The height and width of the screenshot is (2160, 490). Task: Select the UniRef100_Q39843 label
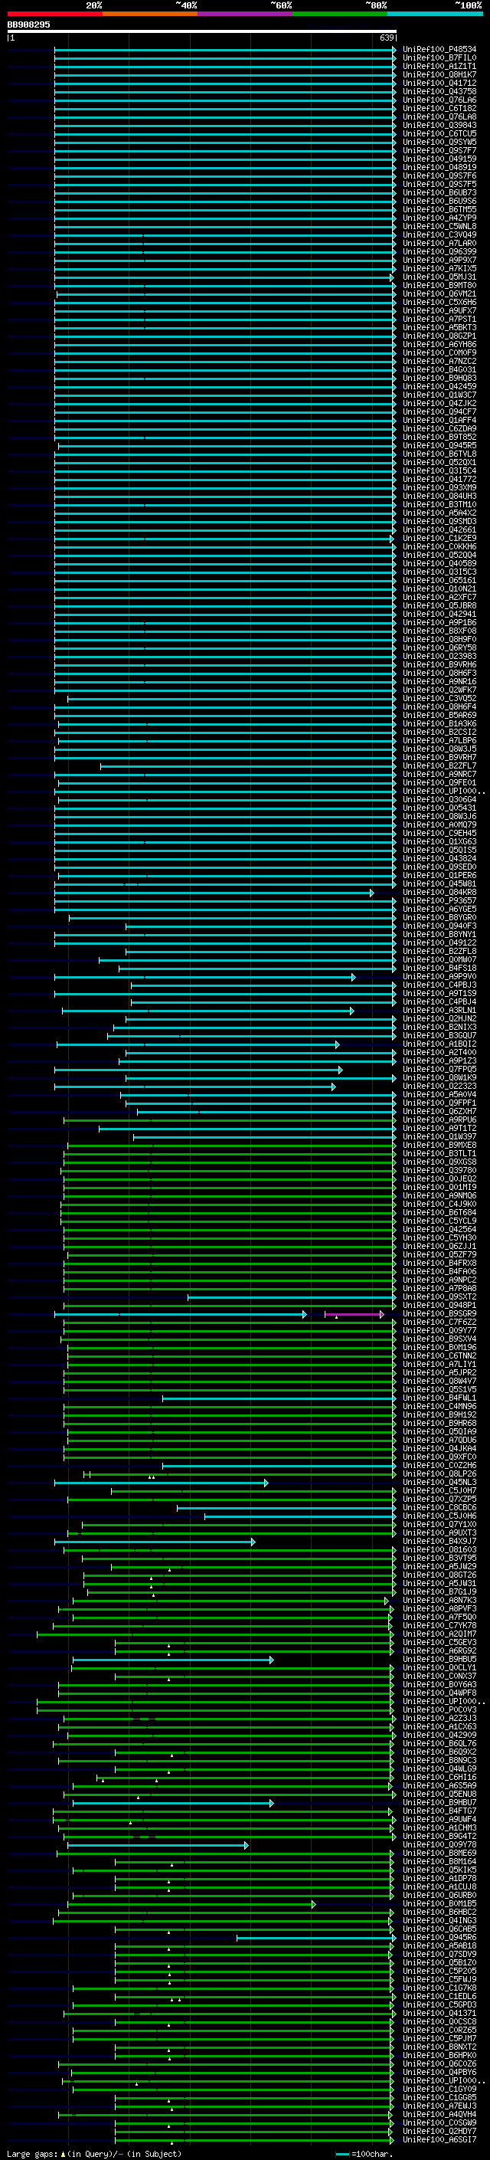(439, 125)
